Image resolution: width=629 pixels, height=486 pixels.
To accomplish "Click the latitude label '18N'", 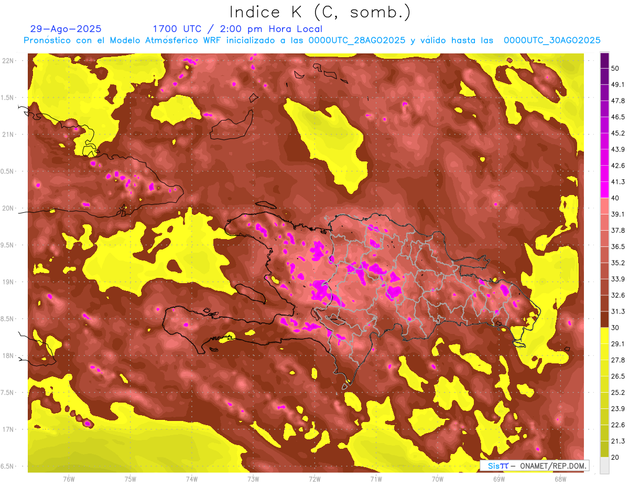I will pyautogui.click(x=8, y=356).
